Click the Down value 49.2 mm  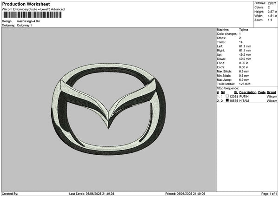coord(245,59)
